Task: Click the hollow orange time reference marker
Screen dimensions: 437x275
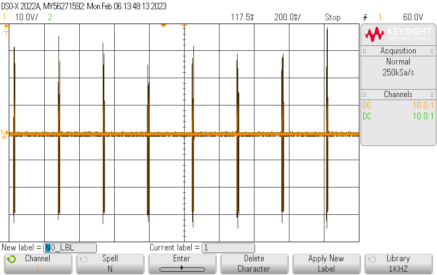Action: (x=184, y=26)
